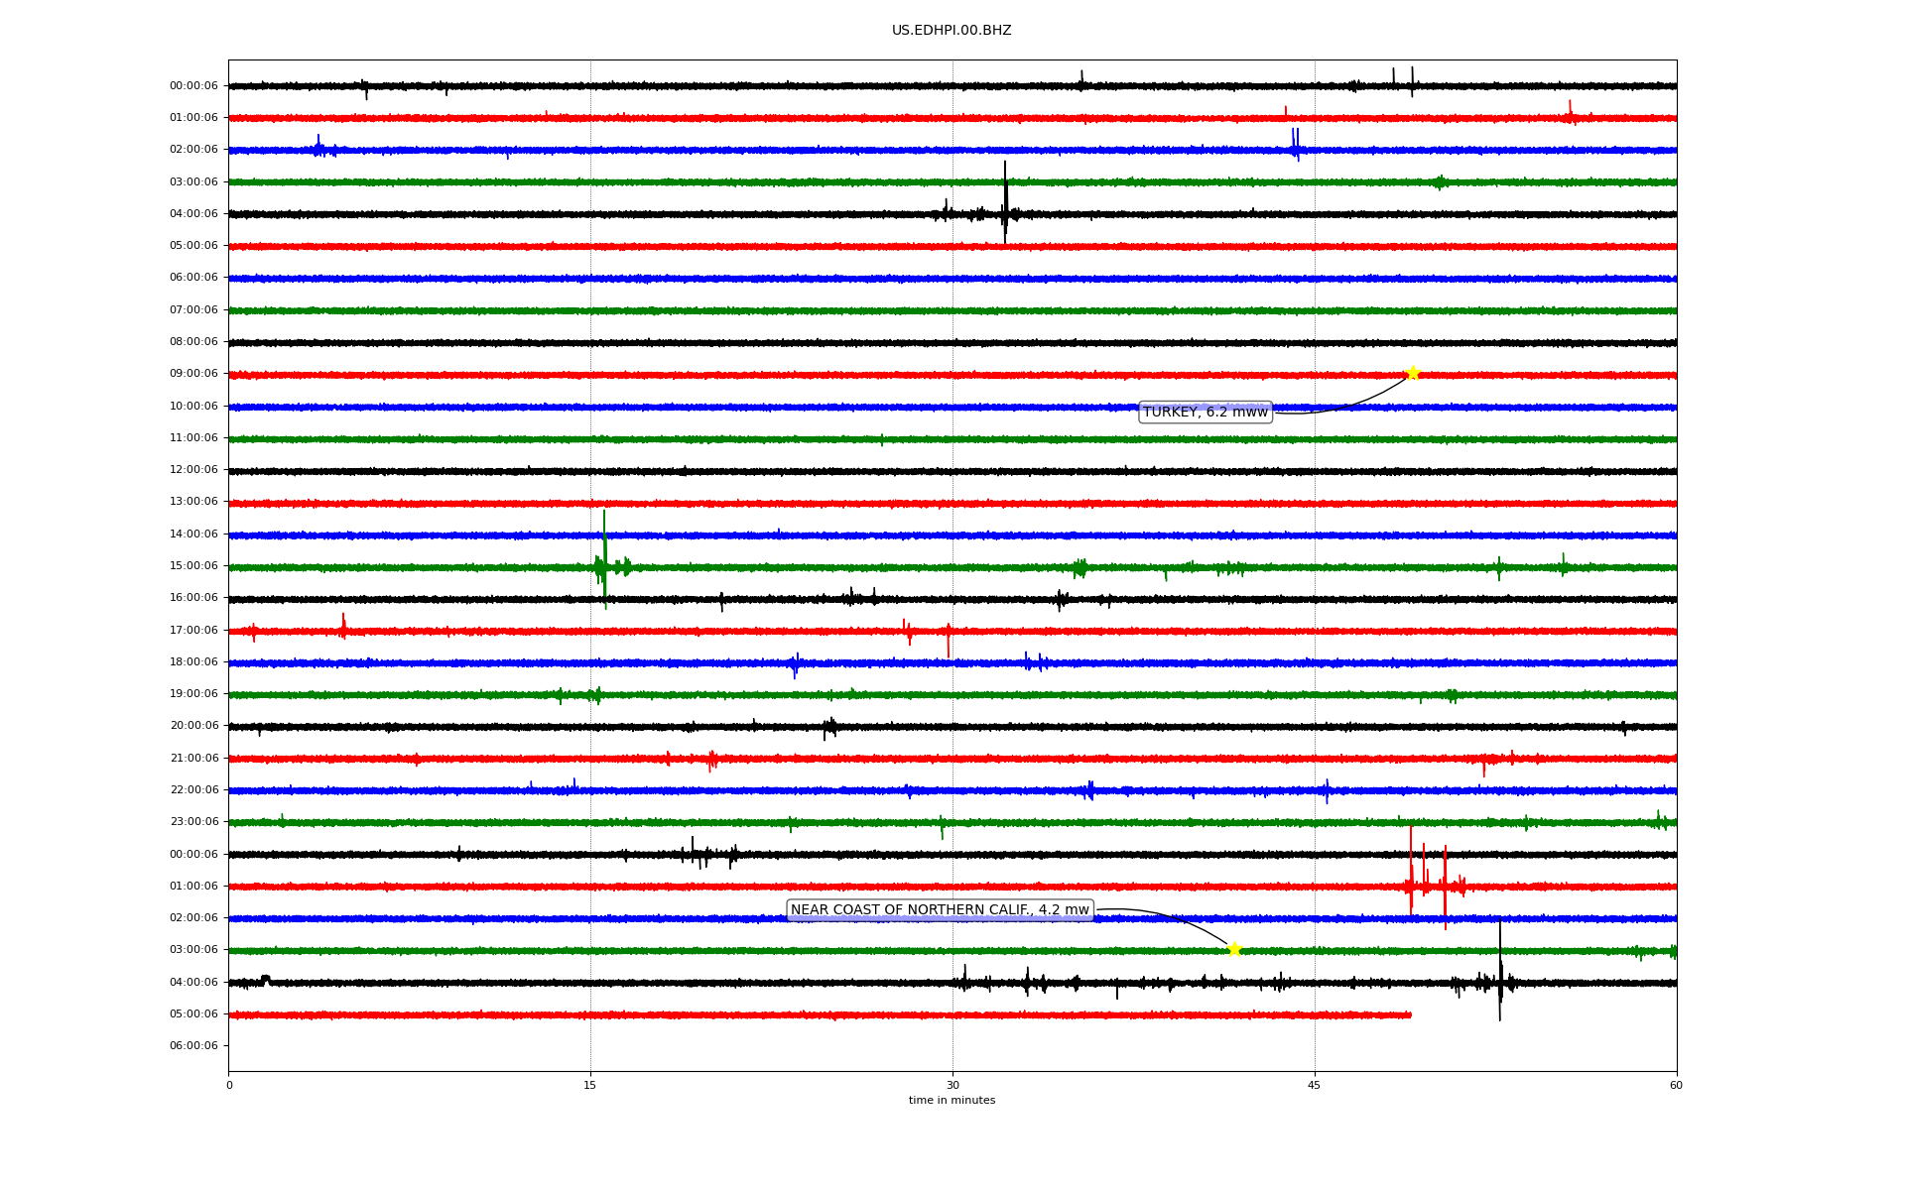Click the 23:00:06 time label

pos(193,822)
